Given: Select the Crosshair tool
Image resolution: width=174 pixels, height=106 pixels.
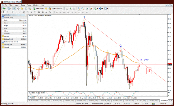Looking at the screenshot, I should 8,12.
